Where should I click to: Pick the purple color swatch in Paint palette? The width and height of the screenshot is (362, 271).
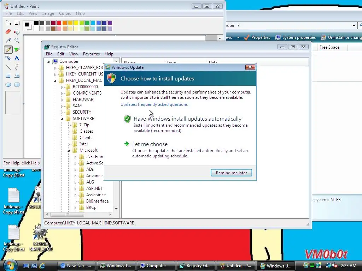110,23
